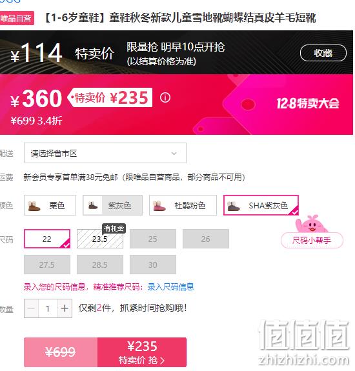Click the dropdown chevron in delivery selector
The width and height of the screenshot is (355, 371).
(174, 154)
